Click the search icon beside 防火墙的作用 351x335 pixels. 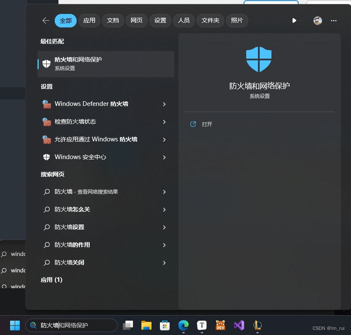pos(47,245)
